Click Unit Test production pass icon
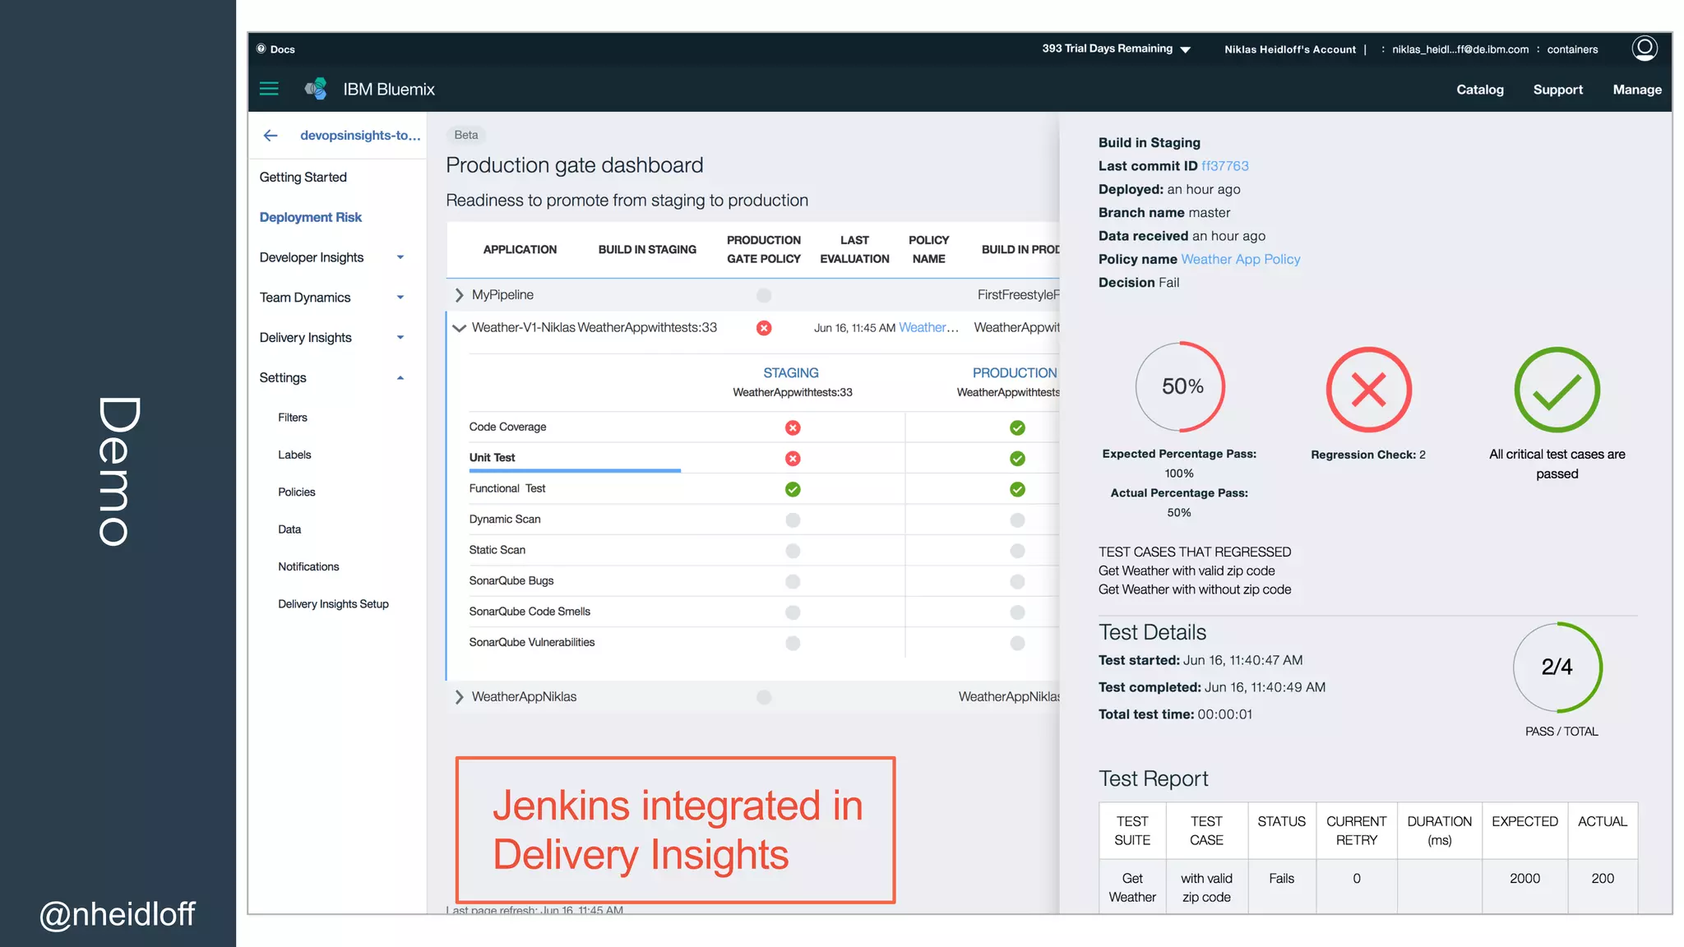 1017,459
